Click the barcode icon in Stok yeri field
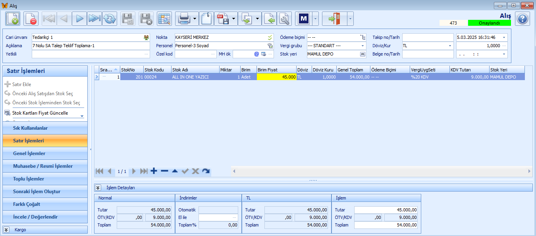 362,54
